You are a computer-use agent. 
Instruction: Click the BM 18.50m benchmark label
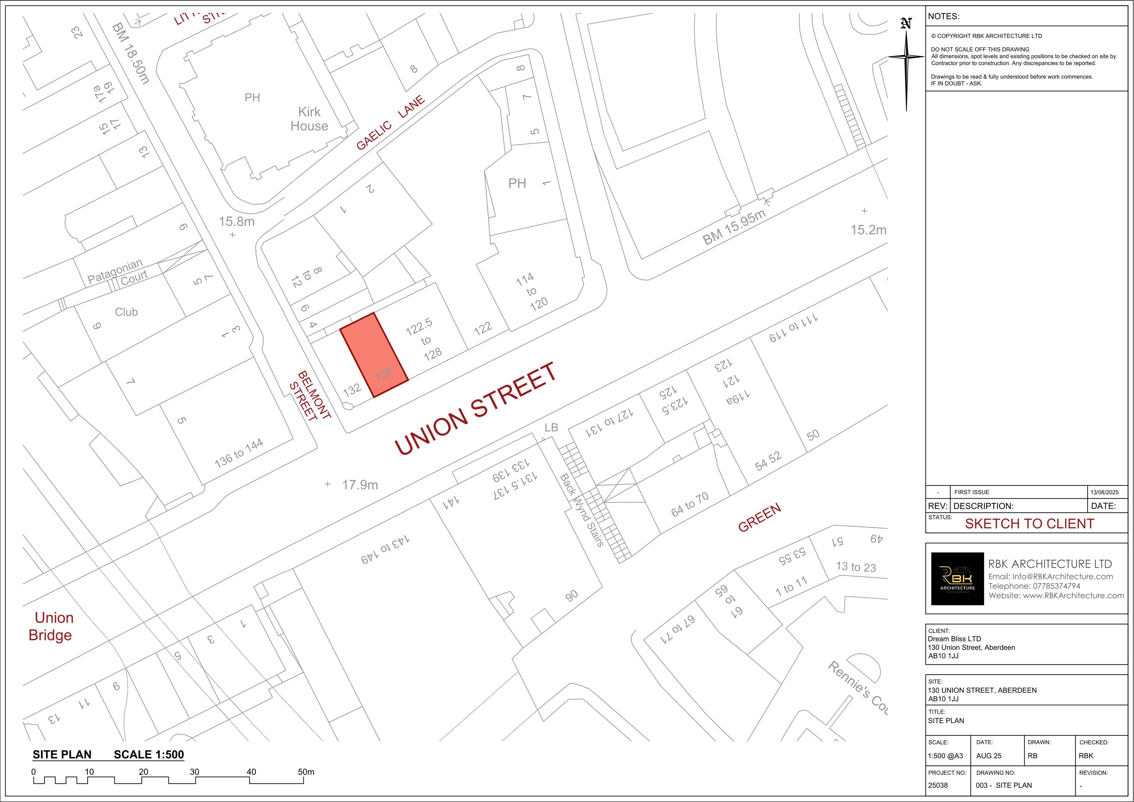(x=130, y=53)
